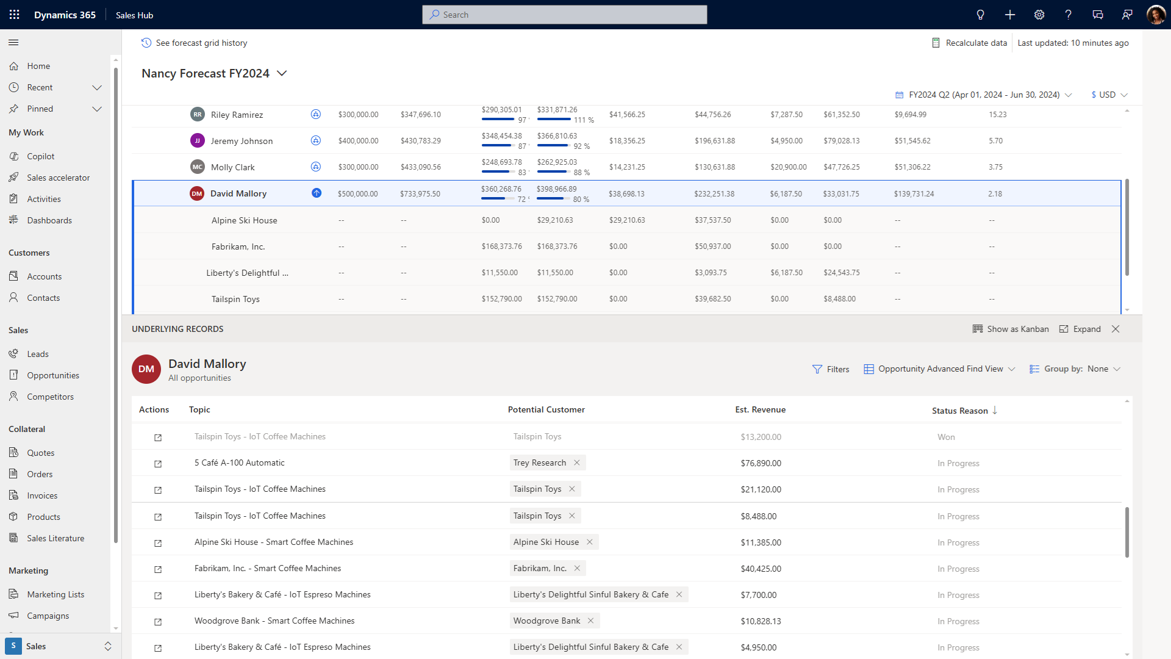The height and width of the screenshot is (659, 1171).
Task: Remove Trey Research customer chip
Action: [577, 463]
